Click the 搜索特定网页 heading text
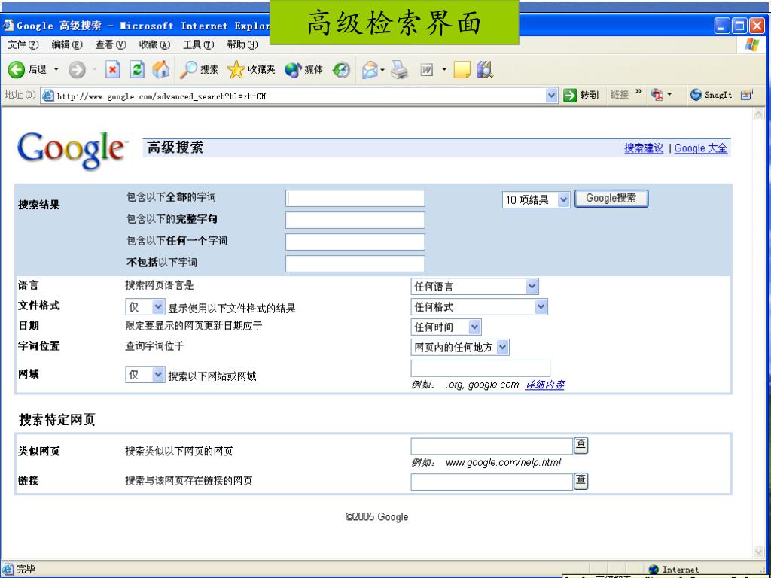 tap(56, 420)
